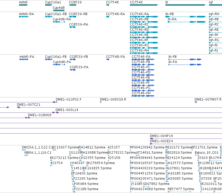The height and width of the screenshot is (193, 222).
Task: Open transcript CG7548-RA
Action: coord(116,14)
